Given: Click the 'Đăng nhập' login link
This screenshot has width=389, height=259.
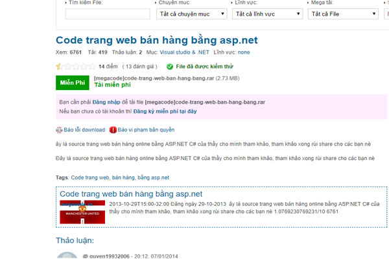Looking at the screenshot, I should (x=106, y=102).
